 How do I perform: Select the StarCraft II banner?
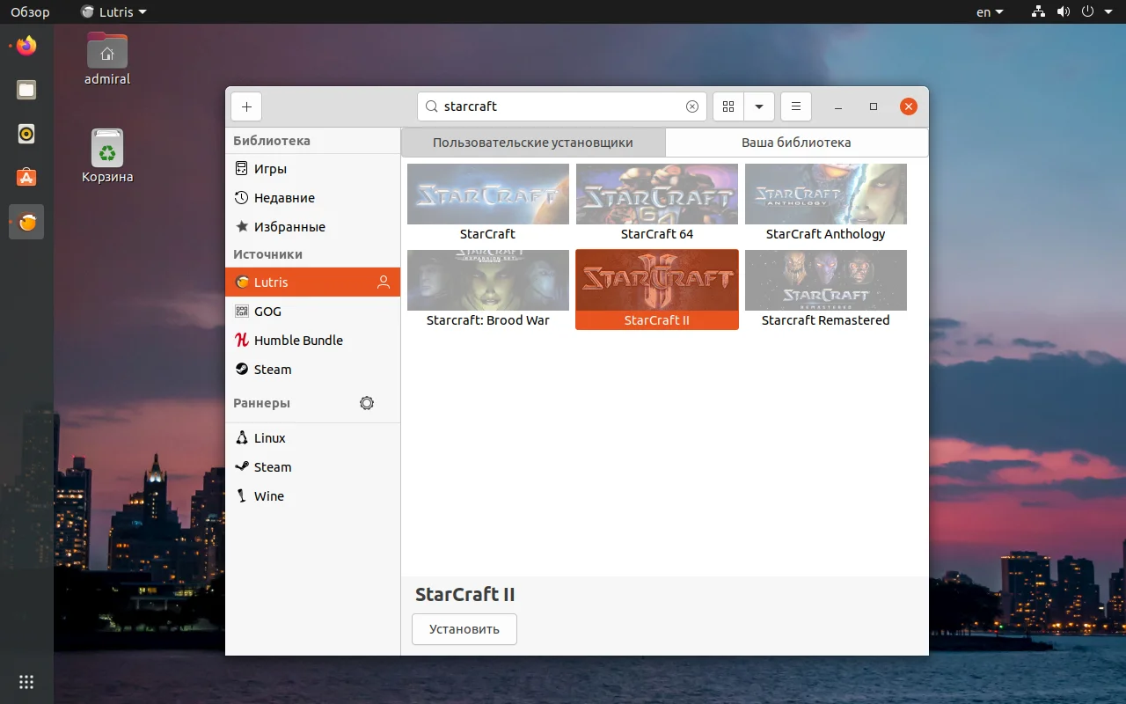(x=657, y=281)
